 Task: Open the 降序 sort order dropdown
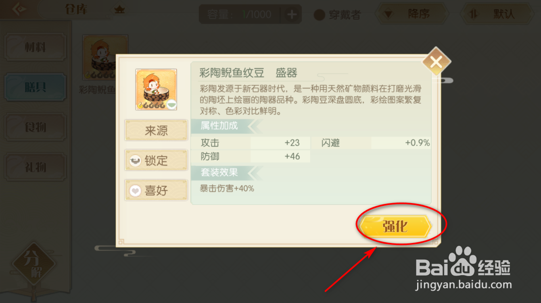[x=412, y=15]
